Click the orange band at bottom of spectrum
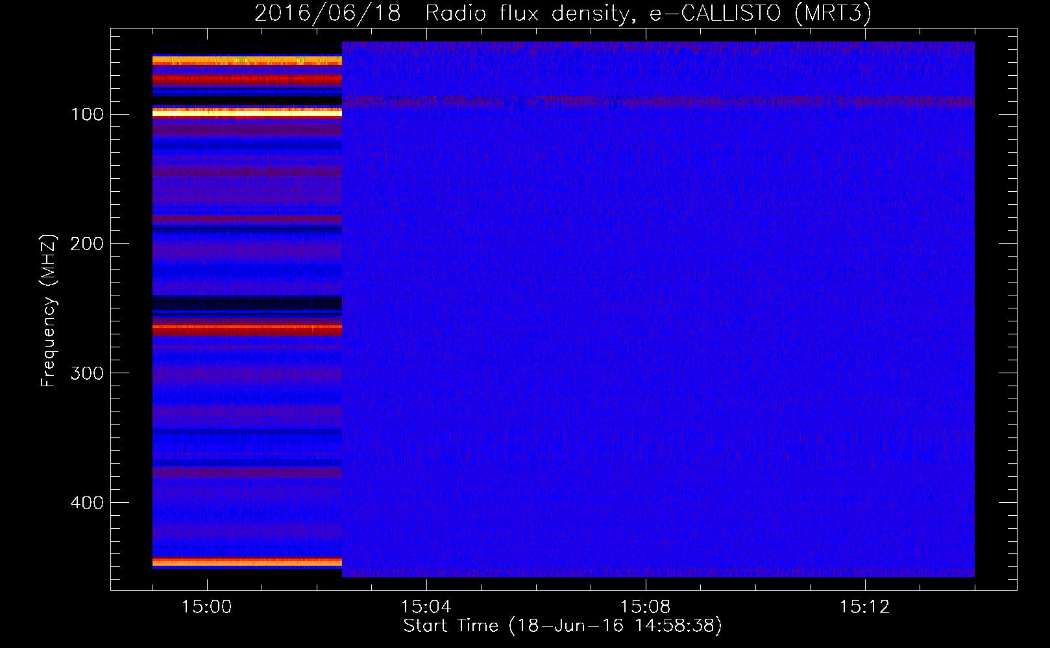 [x=247, y=562]
